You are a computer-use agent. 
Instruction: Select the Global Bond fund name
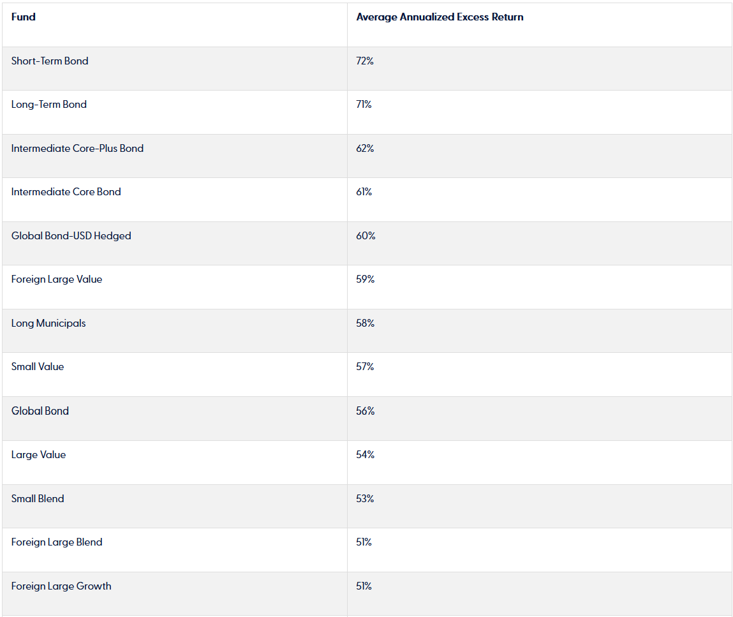point(40,411)
